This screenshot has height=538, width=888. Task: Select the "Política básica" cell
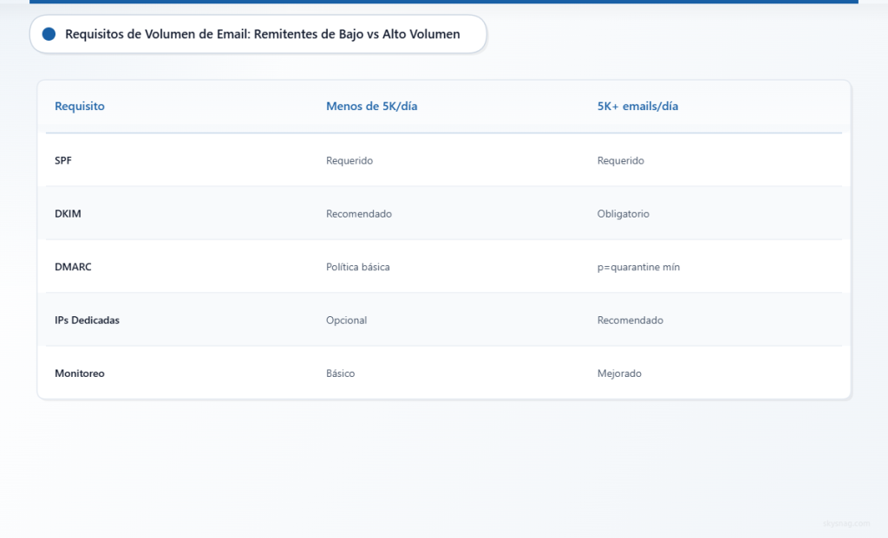(358, 267)
